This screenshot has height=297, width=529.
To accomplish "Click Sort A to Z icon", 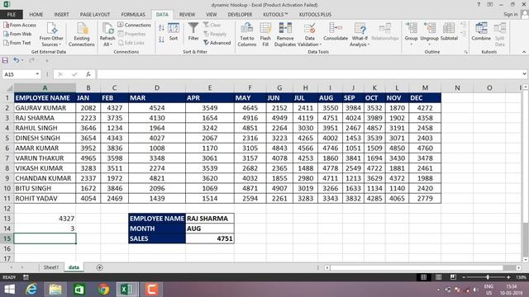I will point(161,27).
